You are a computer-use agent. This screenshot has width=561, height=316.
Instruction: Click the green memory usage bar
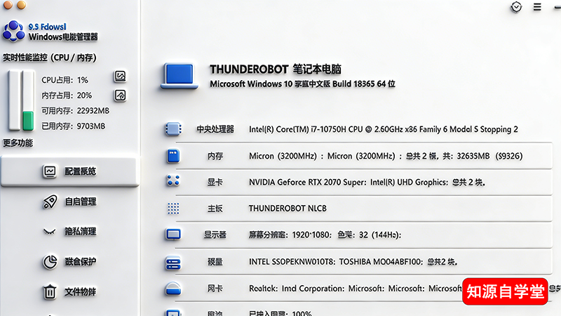click(x=28, y=120)
